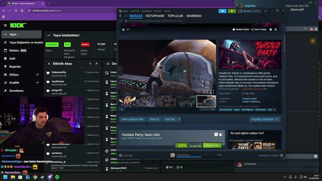Open the Arkadaşlar menu
Screen dimensions: 322x181
[147, 11]
